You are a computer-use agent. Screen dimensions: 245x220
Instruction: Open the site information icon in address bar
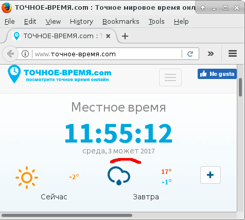[25, 54]
